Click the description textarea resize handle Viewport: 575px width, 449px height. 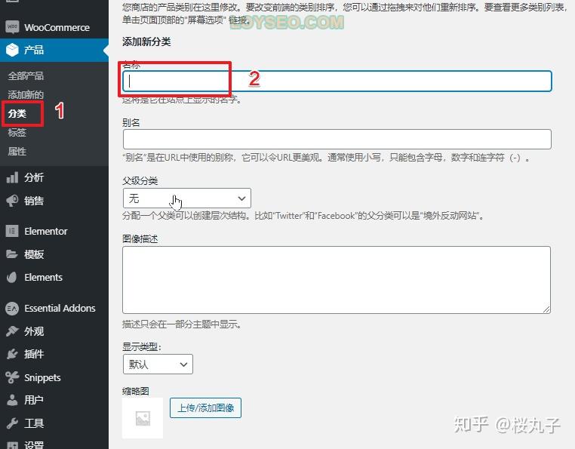546,309
